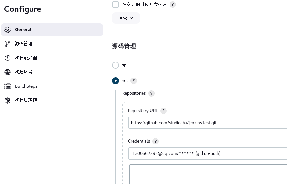Click the 源码管理 branch icon
287x184 pixels.
point(8,44)
